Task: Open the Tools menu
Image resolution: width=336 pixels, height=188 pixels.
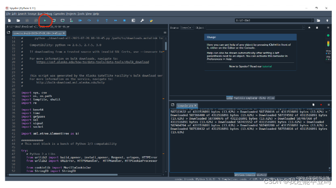Action: (x=81, y=14)
